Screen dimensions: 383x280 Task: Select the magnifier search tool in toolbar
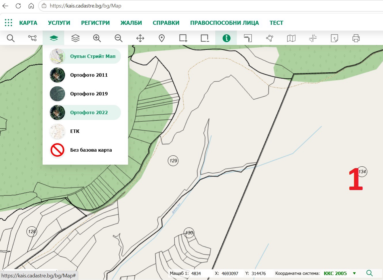click(x=11, y=38)
